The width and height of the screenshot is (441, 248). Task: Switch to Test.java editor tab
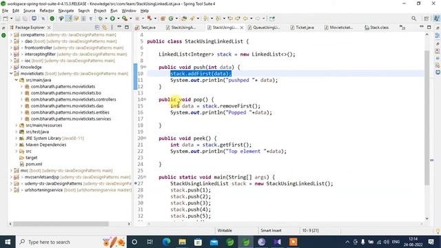point(145,28)
